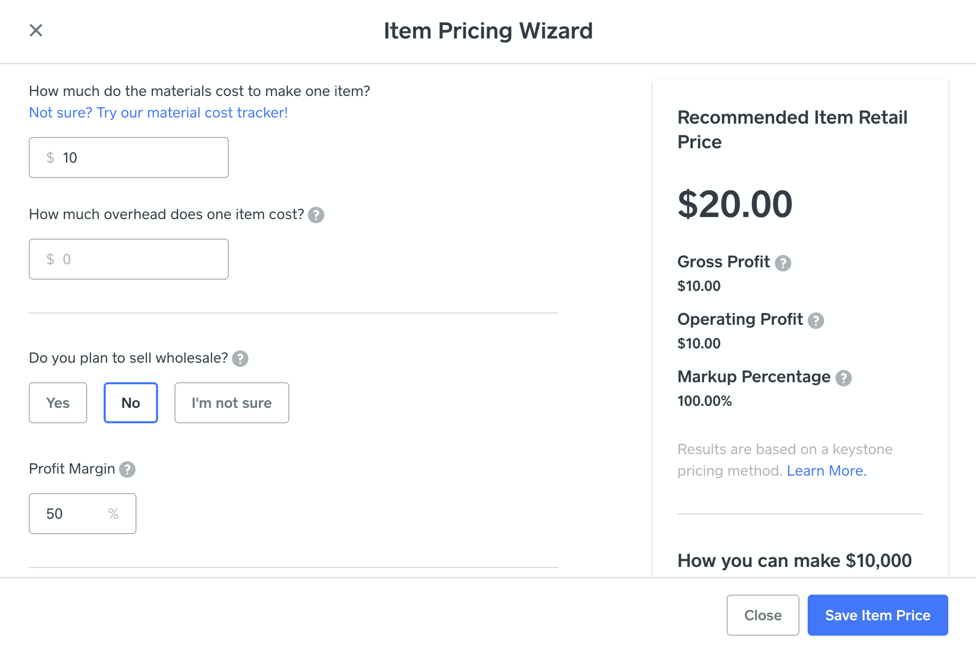The image size is (976, 648).
Task: Choose the I'm not sure option
Action: click(231, 403)
